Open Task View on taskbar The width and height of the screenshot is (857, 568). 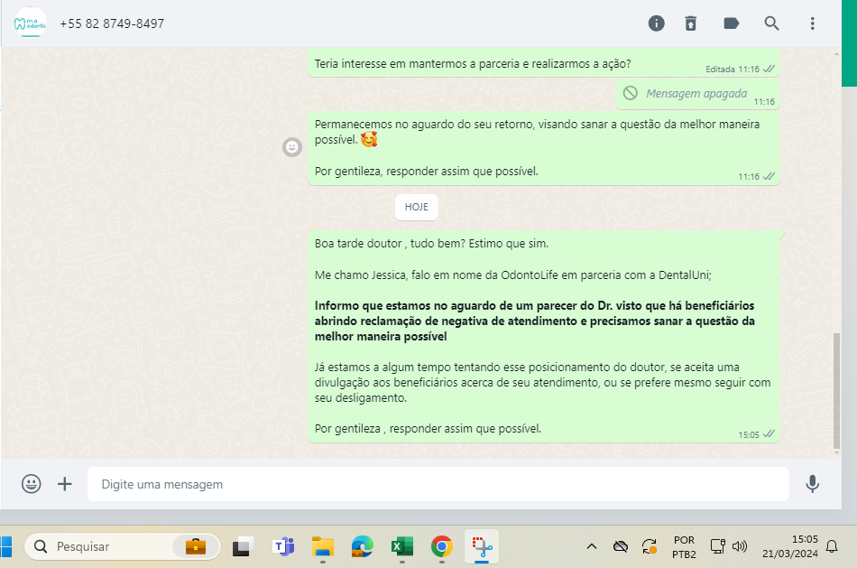click(x=244, y=546)
